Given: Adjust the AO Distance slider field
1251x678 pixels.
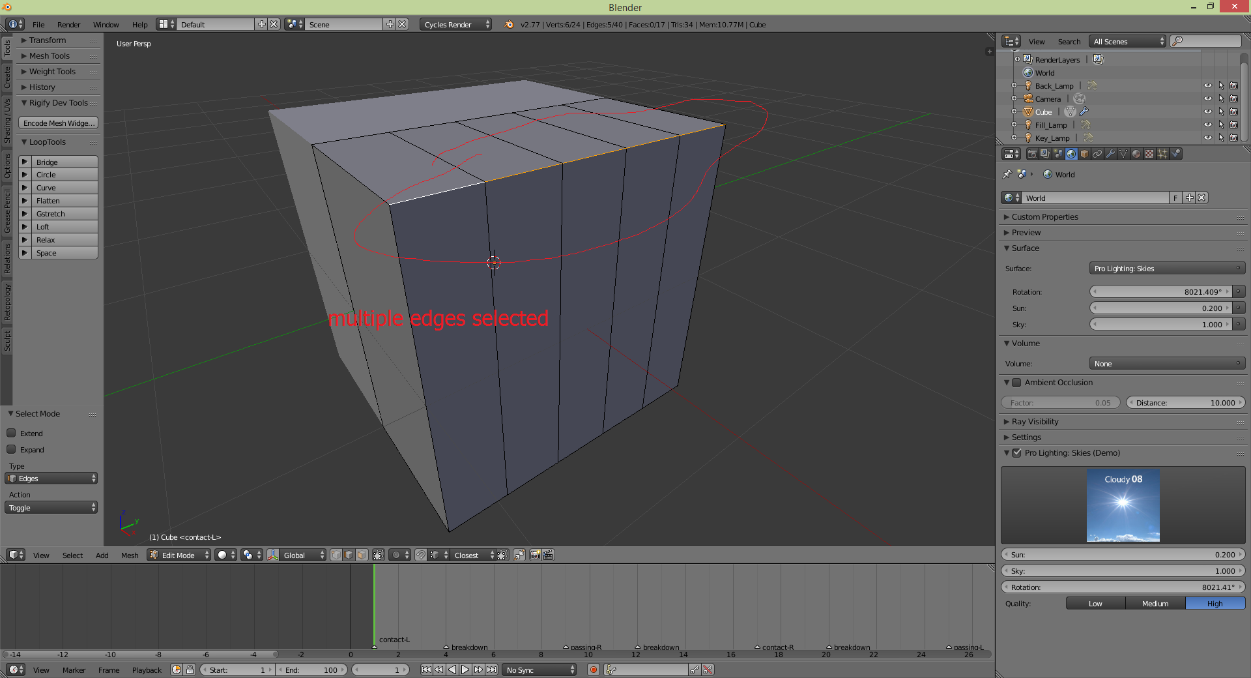Looking at the screenshot, I should 1185,402.
